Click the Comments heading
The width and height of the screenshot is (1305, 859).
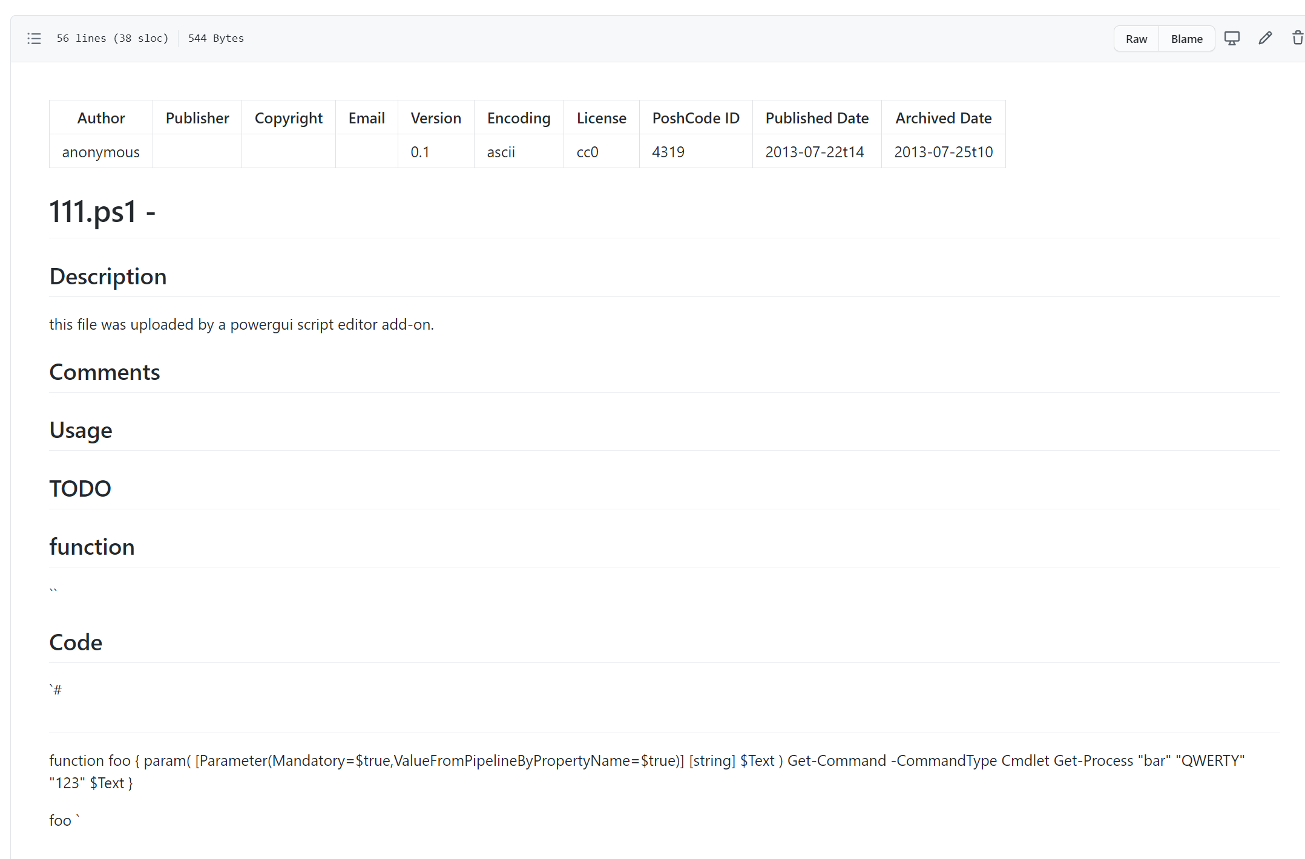tap(105, 372)
